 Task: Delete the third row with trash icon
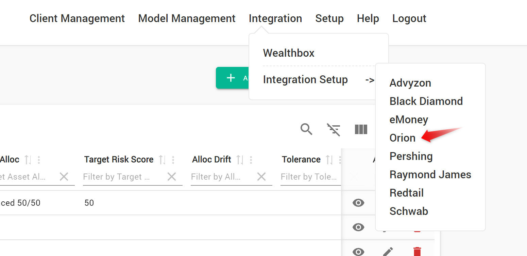[x=417, y=252]
